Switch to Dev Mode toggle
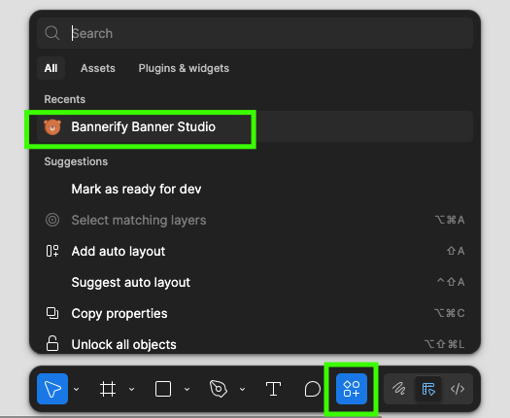Image resolution: width=510 pixels, height=418 pixels. point(458,389)
